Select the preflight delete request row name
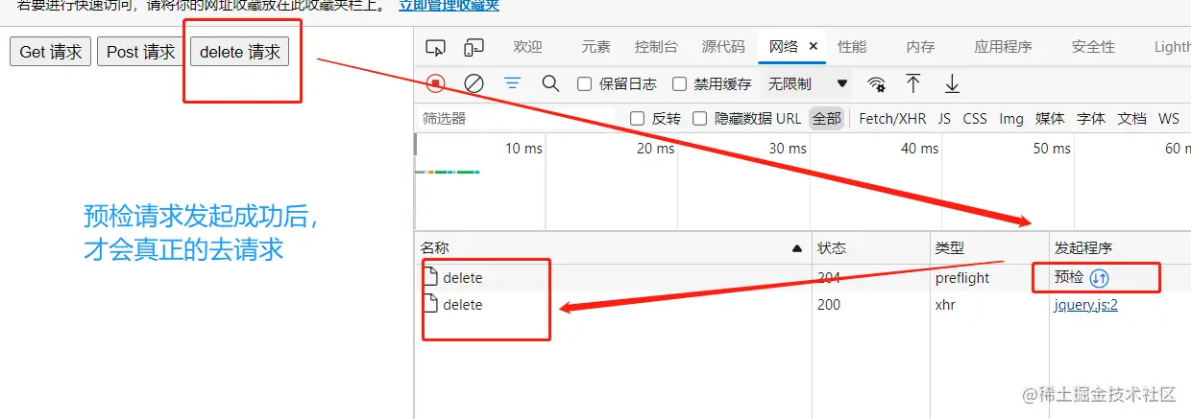This screenshot has width=1191, height=419. coord(462,278)
